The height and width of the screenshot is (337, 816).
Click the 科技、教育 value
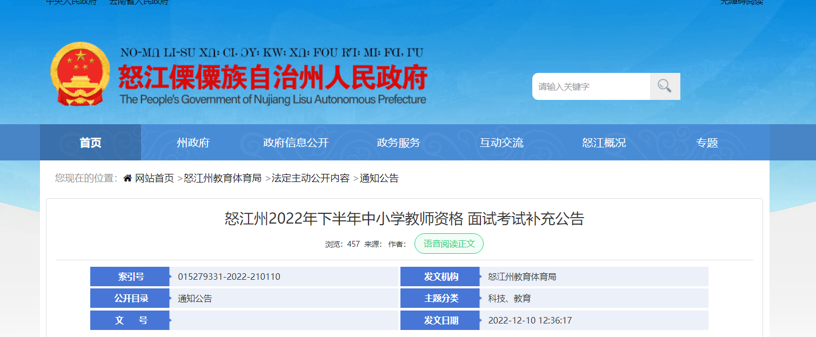pyautogui.click(x=510, y=298)
